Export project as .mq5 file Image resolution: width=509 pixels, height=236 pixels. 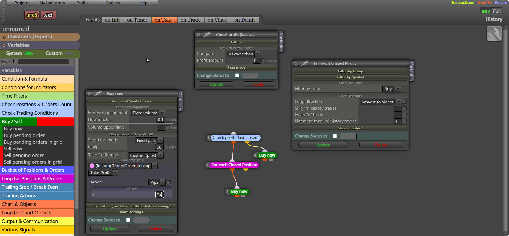point(32,15)
